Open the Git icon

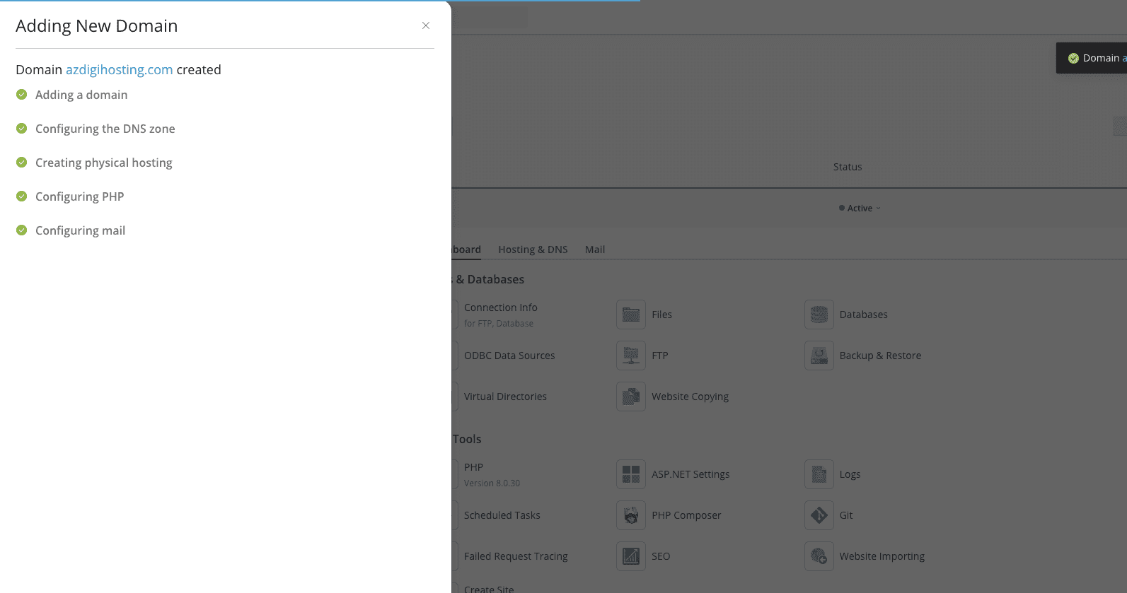tap(819, 515)
